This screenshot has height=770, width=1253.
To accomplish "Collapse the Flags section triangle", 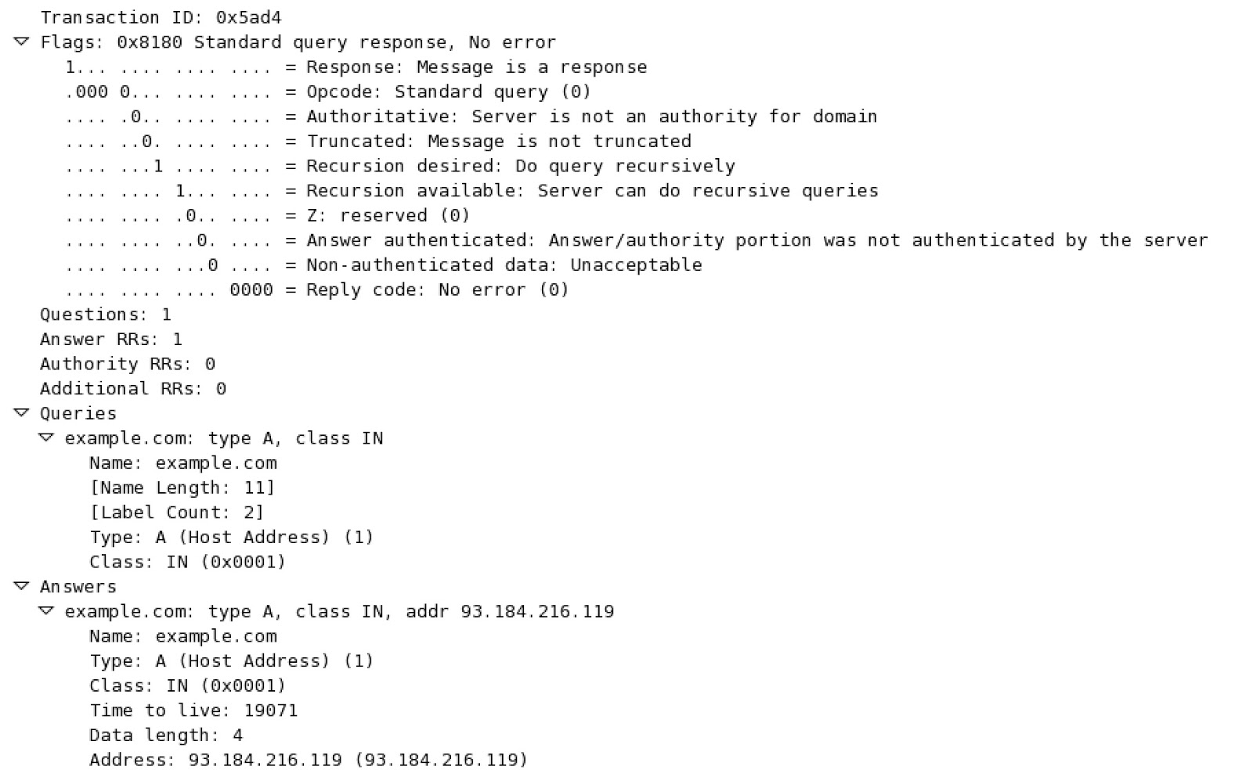I will (21, 41).
